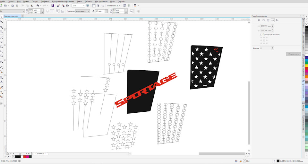
Task: Select the no-color X swatch in palette
Action: click(x=306, y=24)
